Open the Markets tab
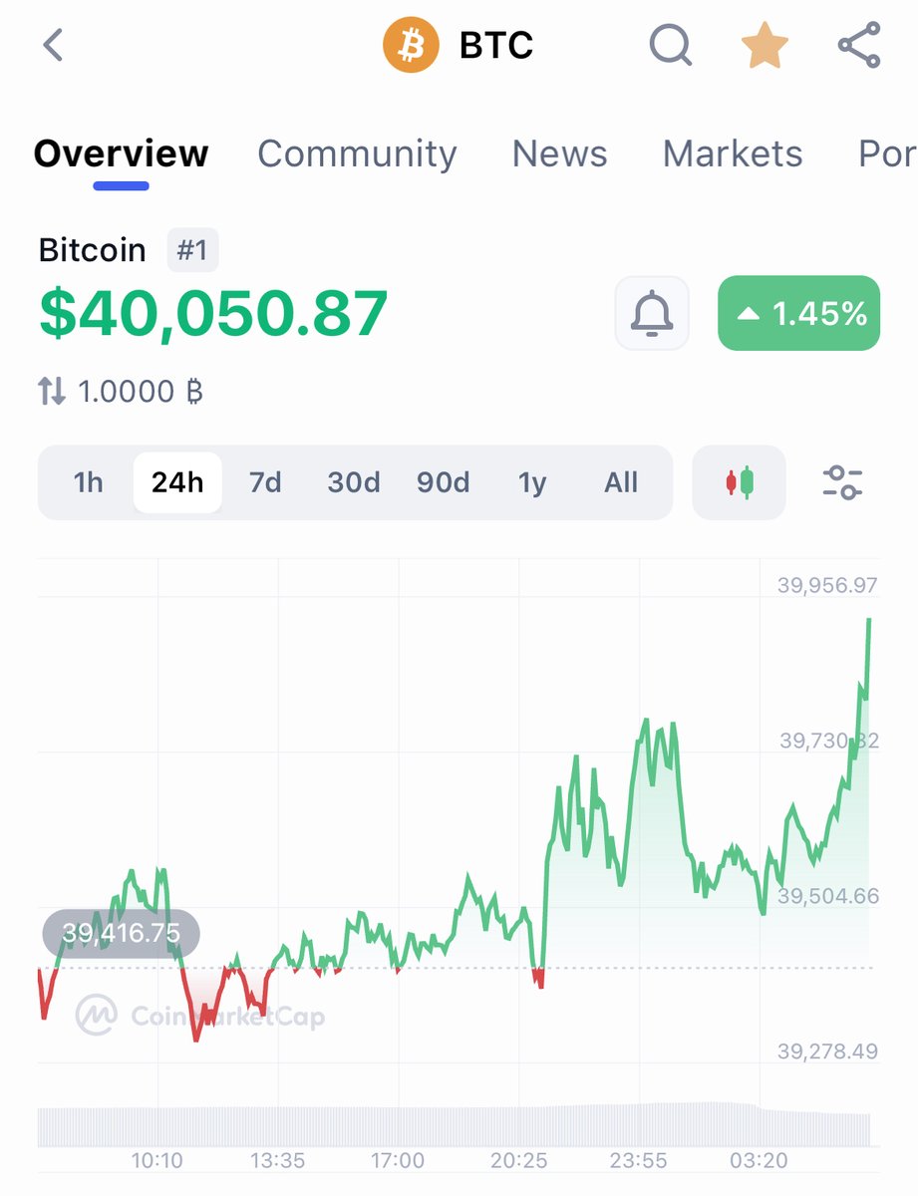The image size is (918, 1196). pos(733,153)
